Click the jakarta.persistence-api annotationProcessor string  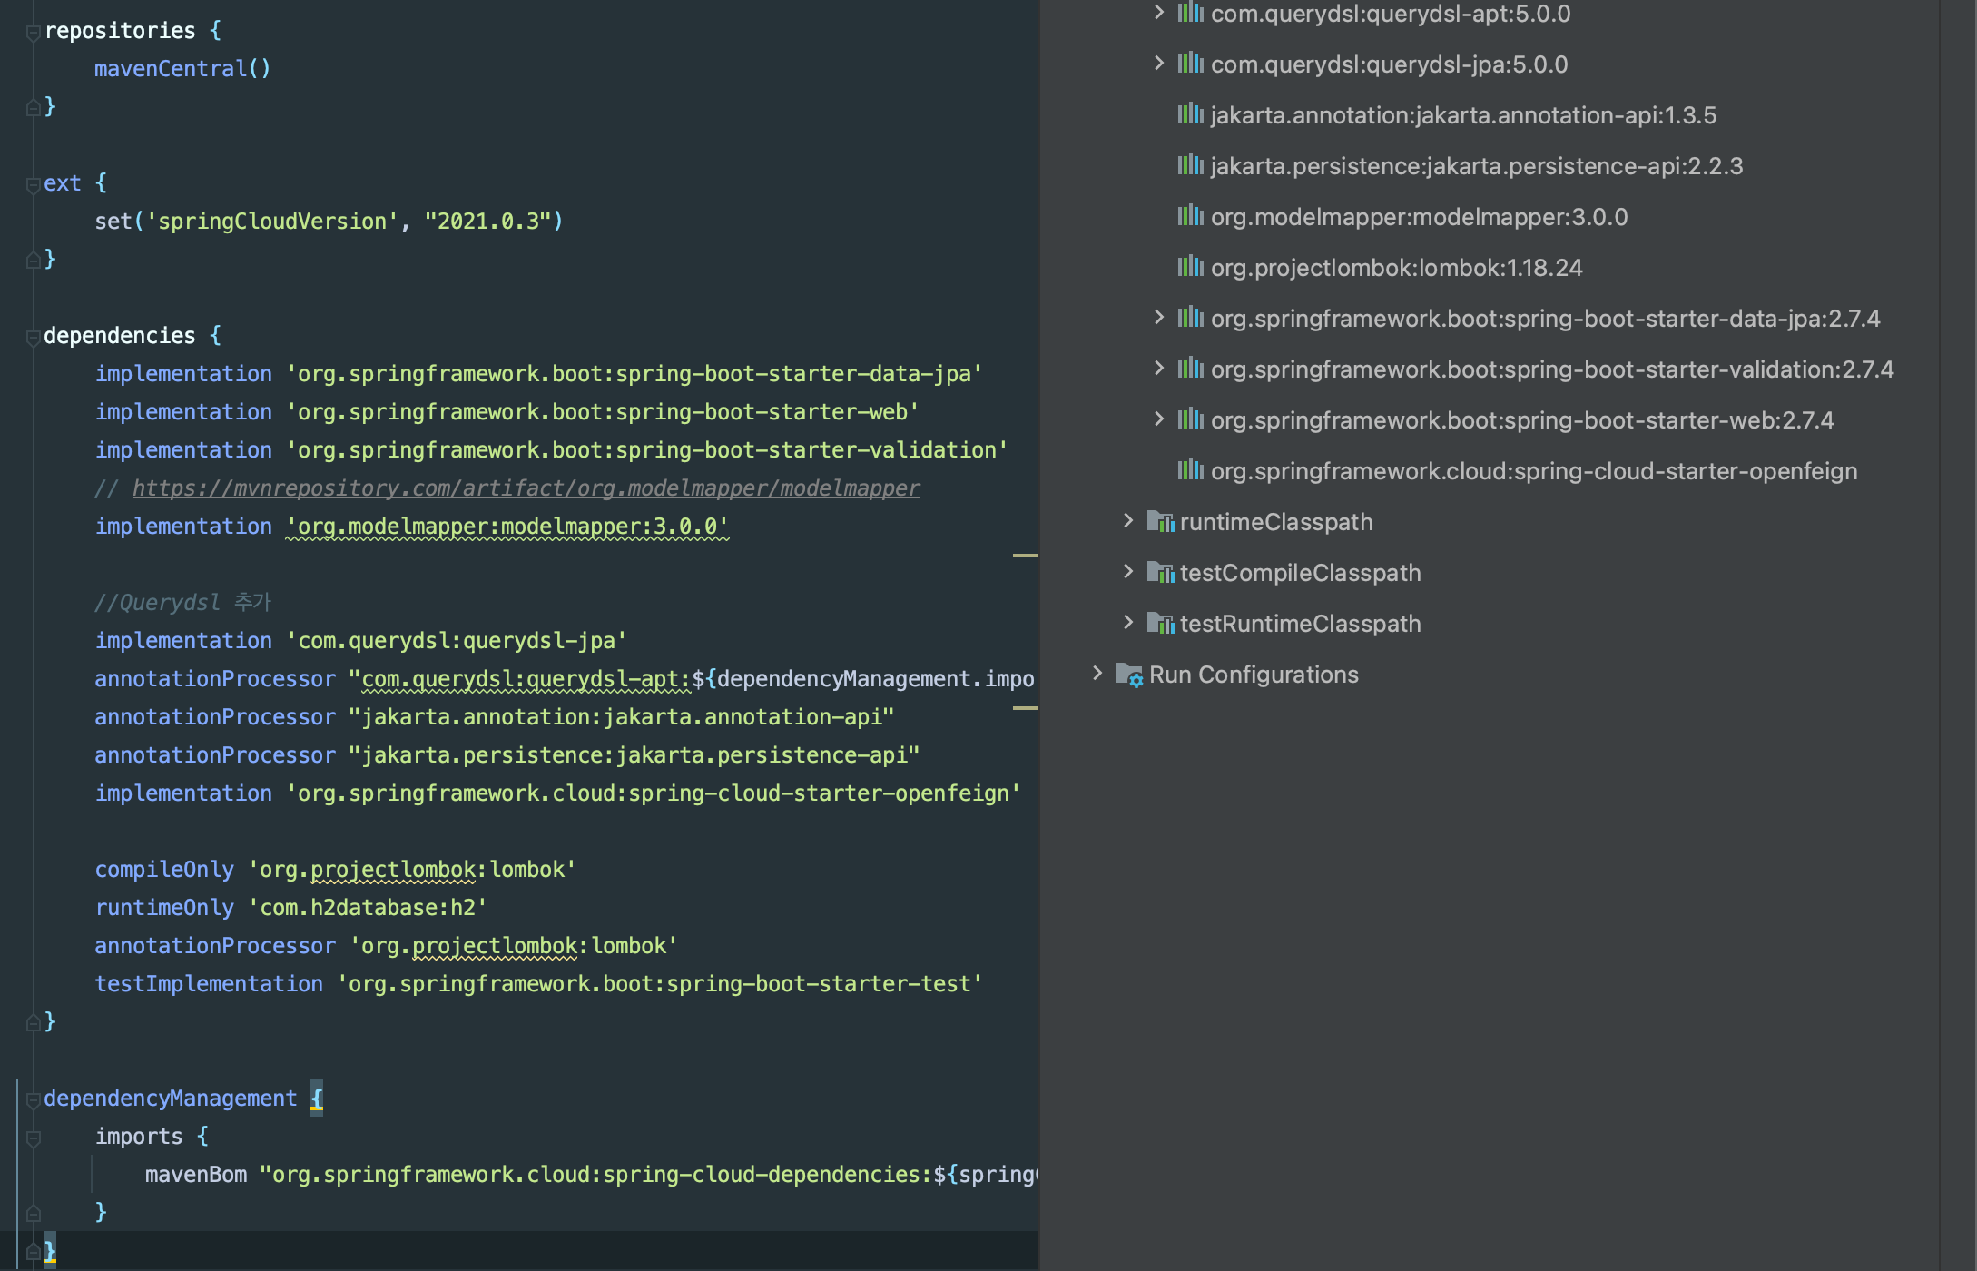(x=634, y=755)
